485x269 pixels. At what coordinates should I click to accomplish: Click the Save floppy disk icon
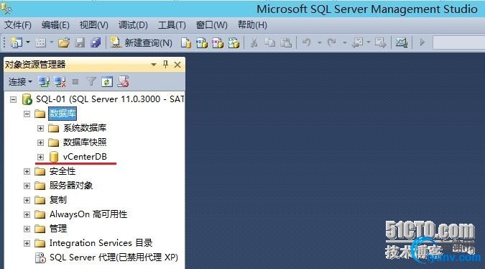(x=80, y=42)
